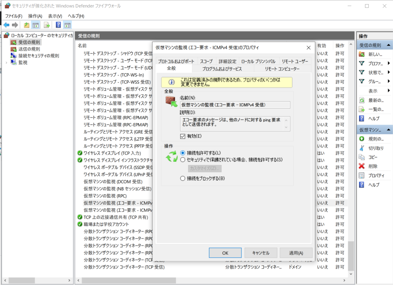Click the Properties icon in Actions pane
The image size is (393, 285).
coord(362,176)
